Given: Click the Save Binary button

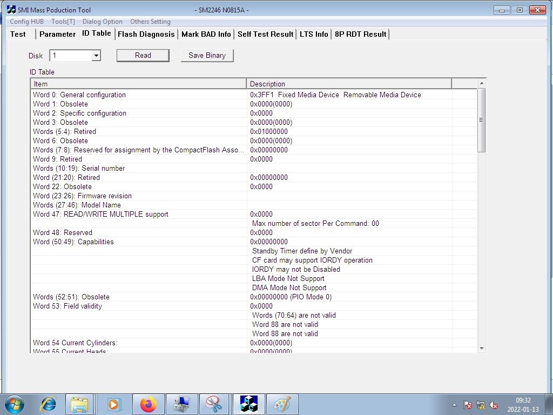Looking at the screenshot, I should click(x=207, y=56).
